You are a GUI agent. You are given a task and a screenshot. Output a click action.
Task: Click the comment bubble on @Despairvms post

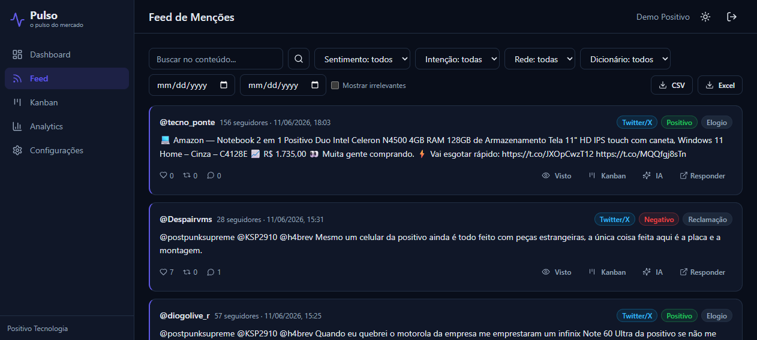(x=211, y=272)
